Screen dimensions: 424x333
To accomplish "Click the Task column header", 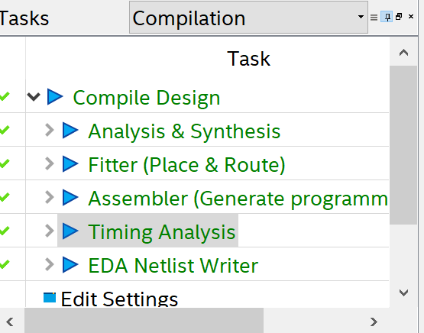I will (249, 59).
